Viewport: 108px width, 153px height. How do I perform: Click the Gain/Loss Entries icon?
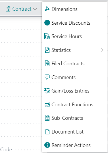coord(47,91)
